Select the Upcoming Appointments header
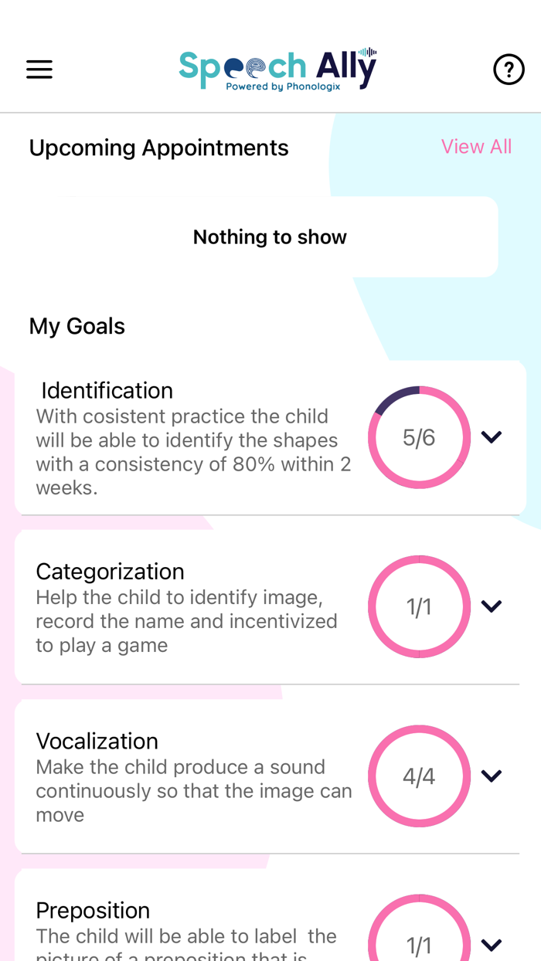Screen dimensions: 541x961 point(158,147)
